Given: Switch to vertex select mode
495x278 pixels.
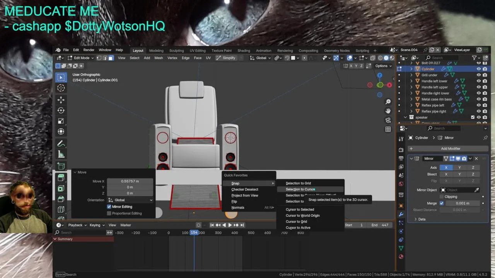Looking at the screenshot, I should 99,58.
